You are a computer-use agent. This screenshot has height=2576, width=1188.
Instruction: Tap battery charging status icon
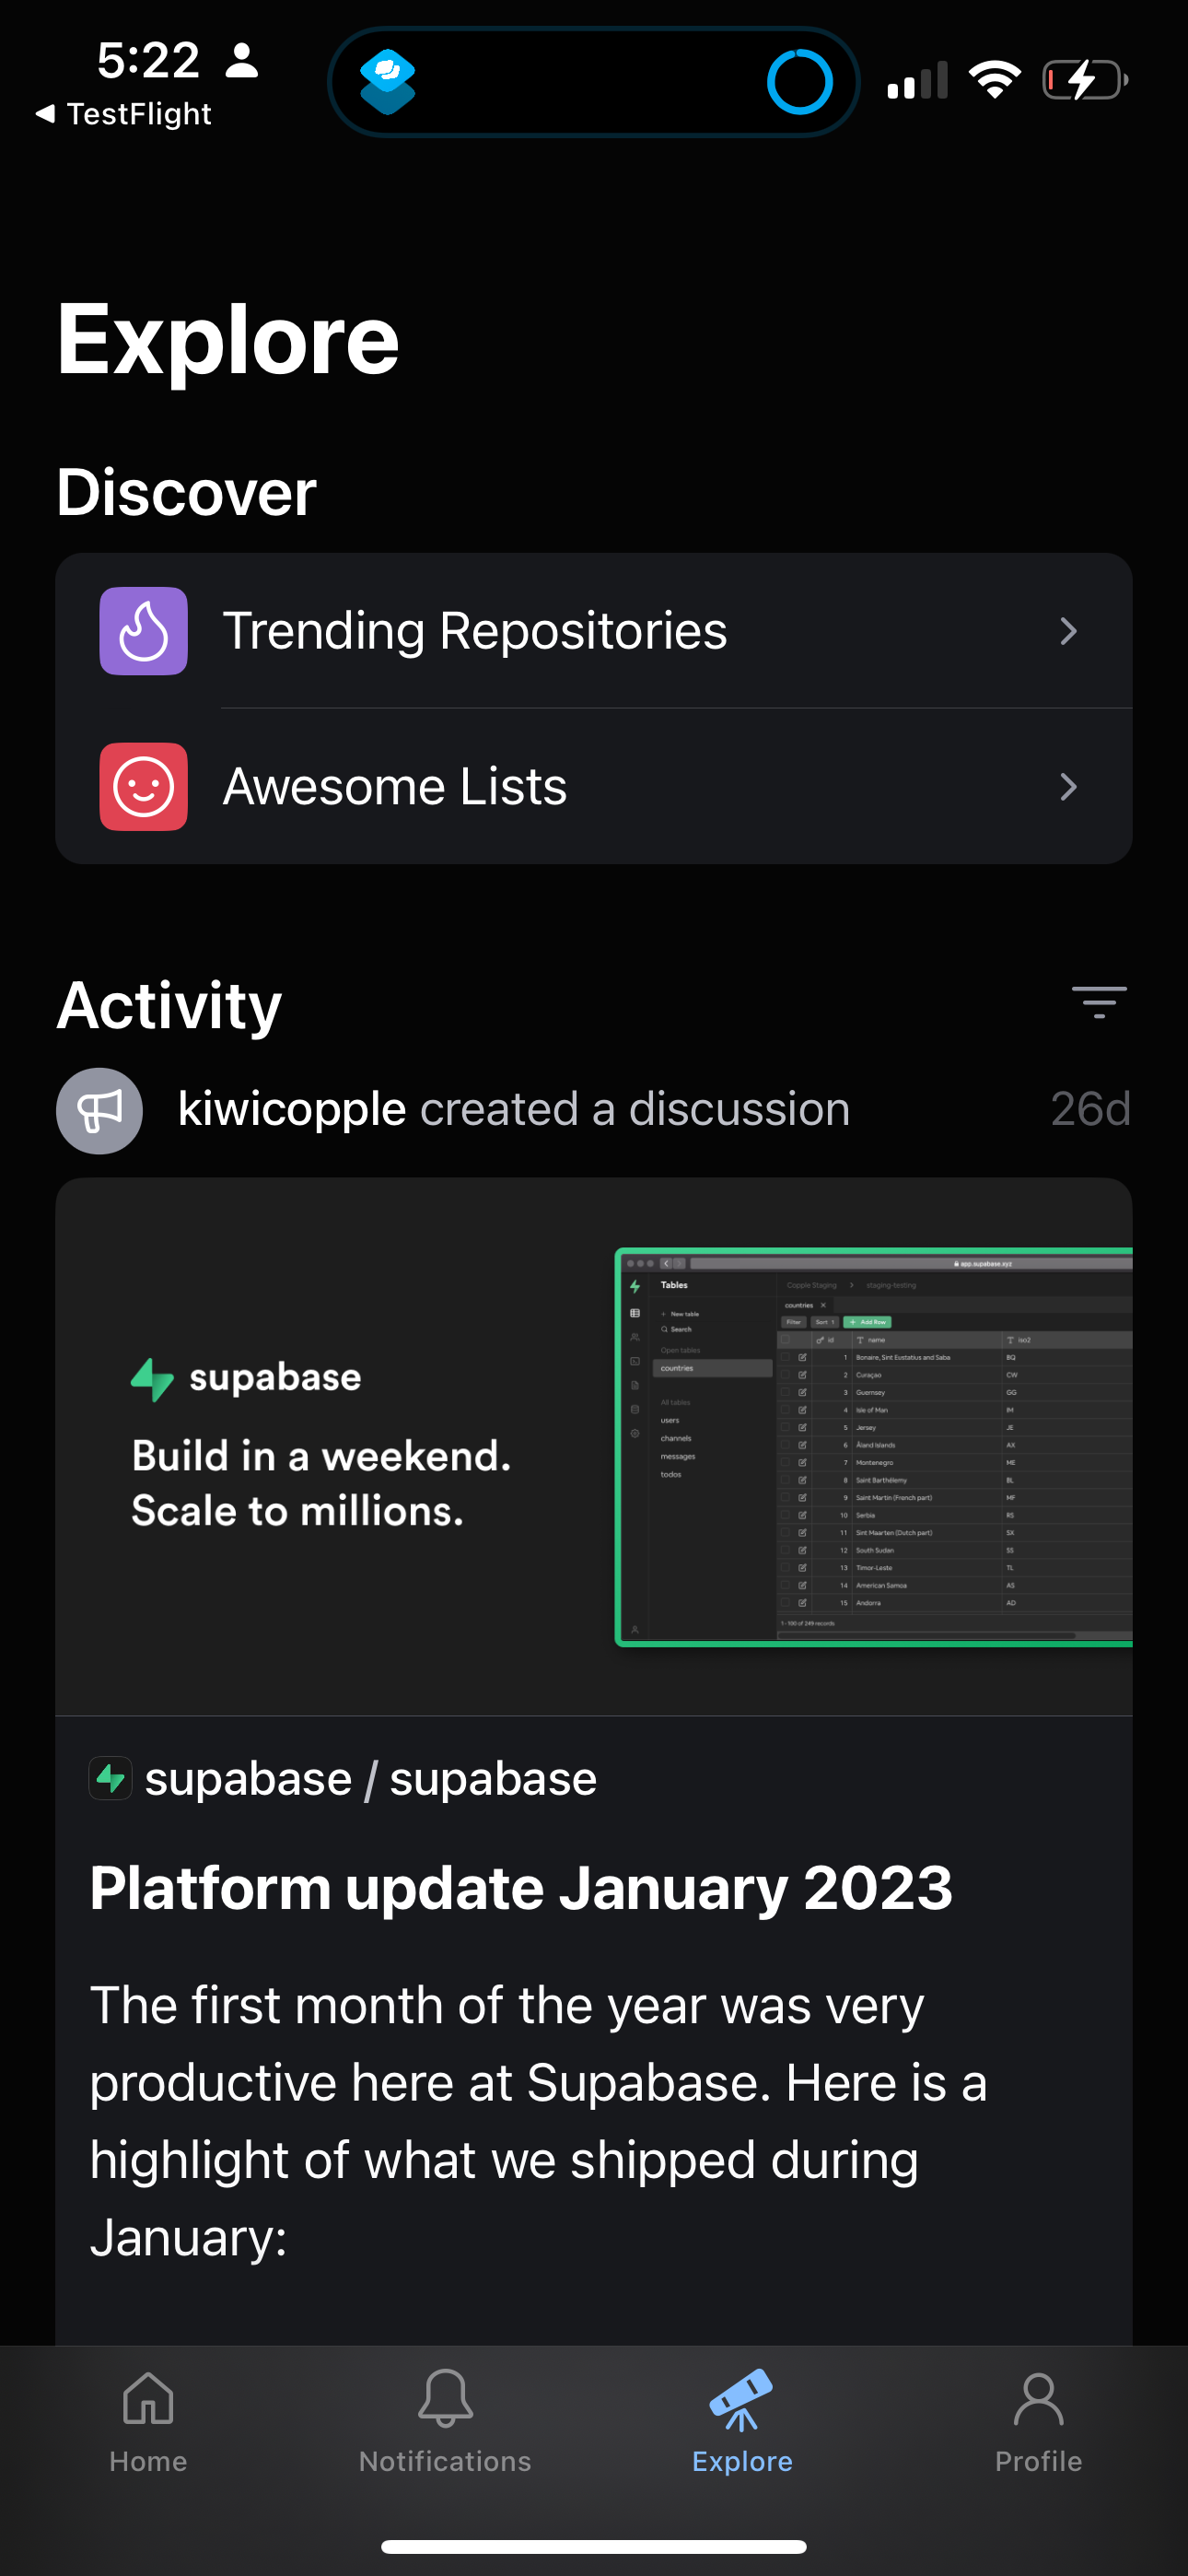pos(1085,80)
